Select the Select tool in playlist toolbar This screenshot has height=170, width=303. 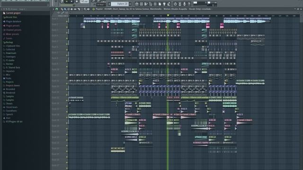tap(82, 9)
